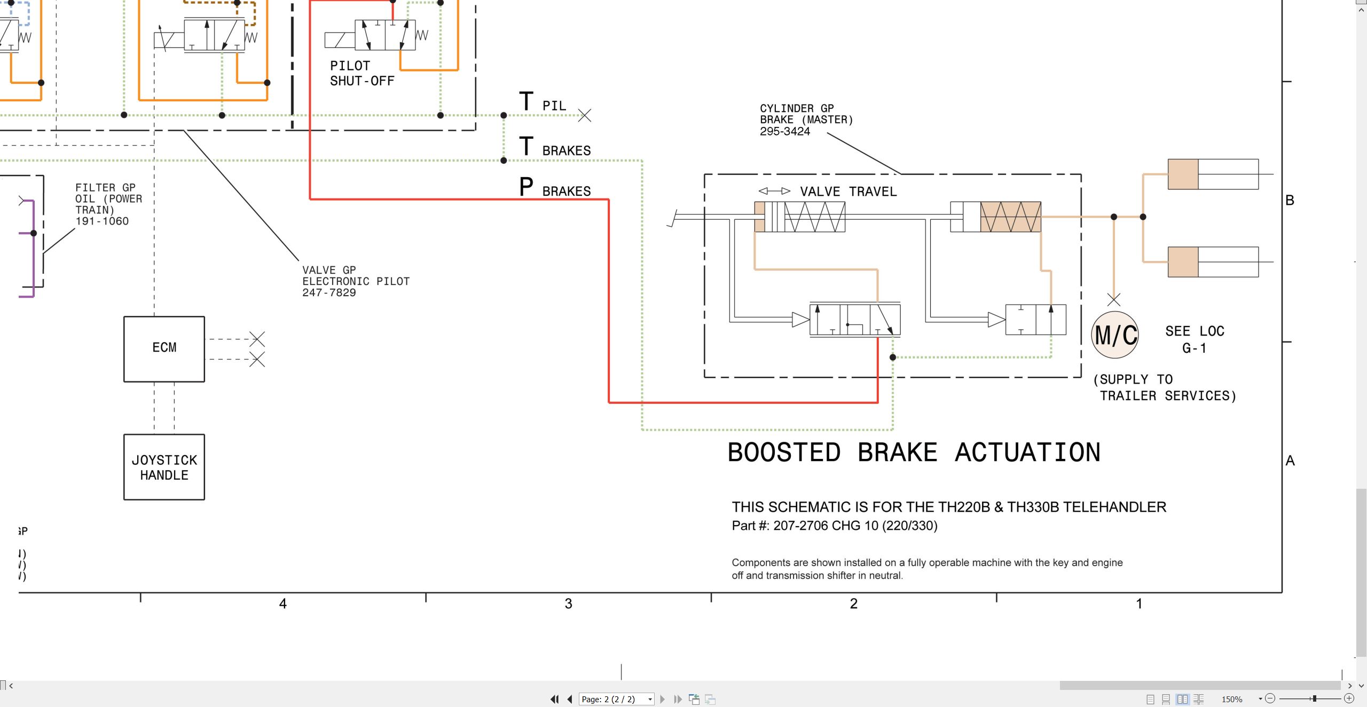Switch to continuous facing view
Screen dimensions: 1367x707
(x=1199, y=699)
